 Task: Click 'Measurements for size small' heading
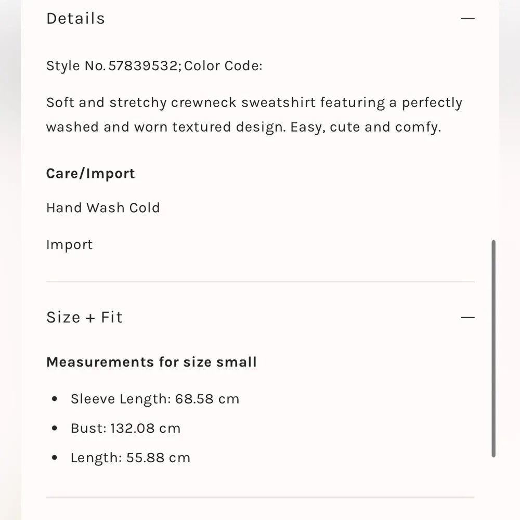pyautogui.click(x=151, y=362)
